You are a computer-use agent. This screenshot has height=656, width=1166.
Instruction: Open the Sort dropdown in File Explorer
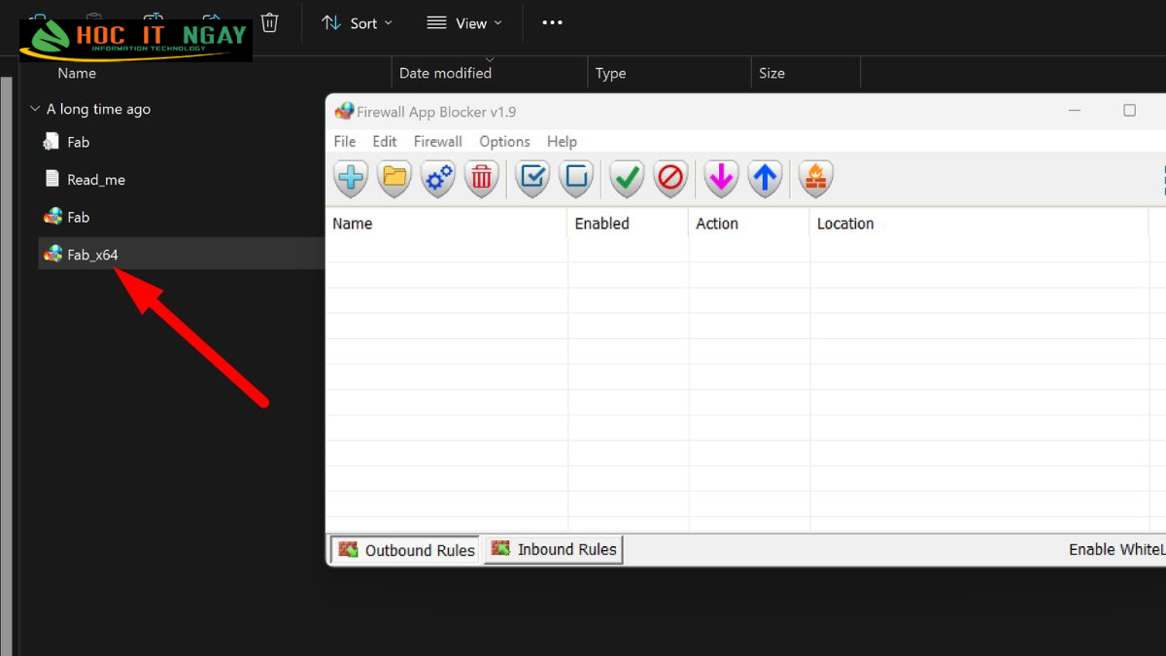[357, 22]
